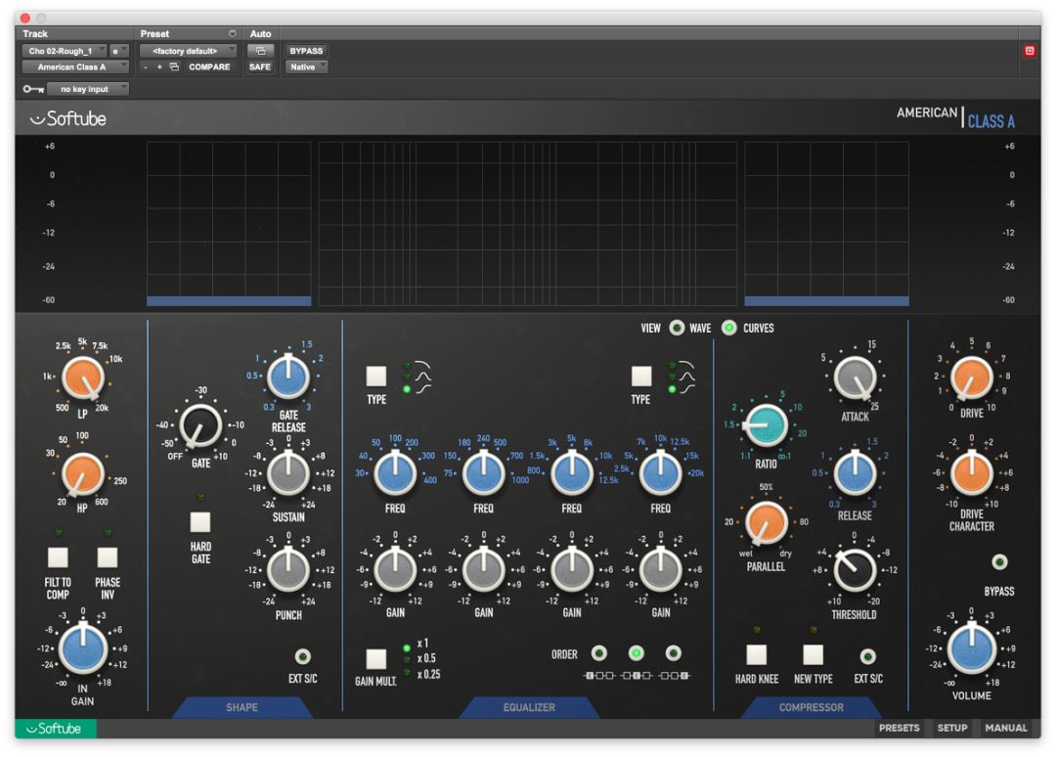Screen dimensions: 1056x757
Task: Click the SAFE automation button
Action: pyautogui.click(x=260, y=67)
